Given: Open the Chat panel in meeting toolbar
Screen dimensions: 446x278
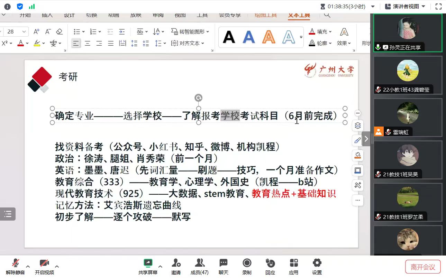Looking at the screenshot, I should (224, 266).
